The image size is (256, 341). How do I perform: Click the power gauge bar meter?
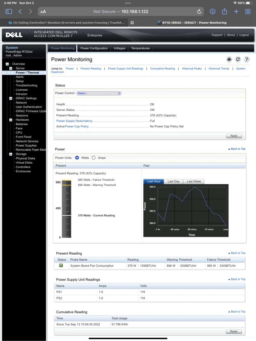(x=67, y=209)
